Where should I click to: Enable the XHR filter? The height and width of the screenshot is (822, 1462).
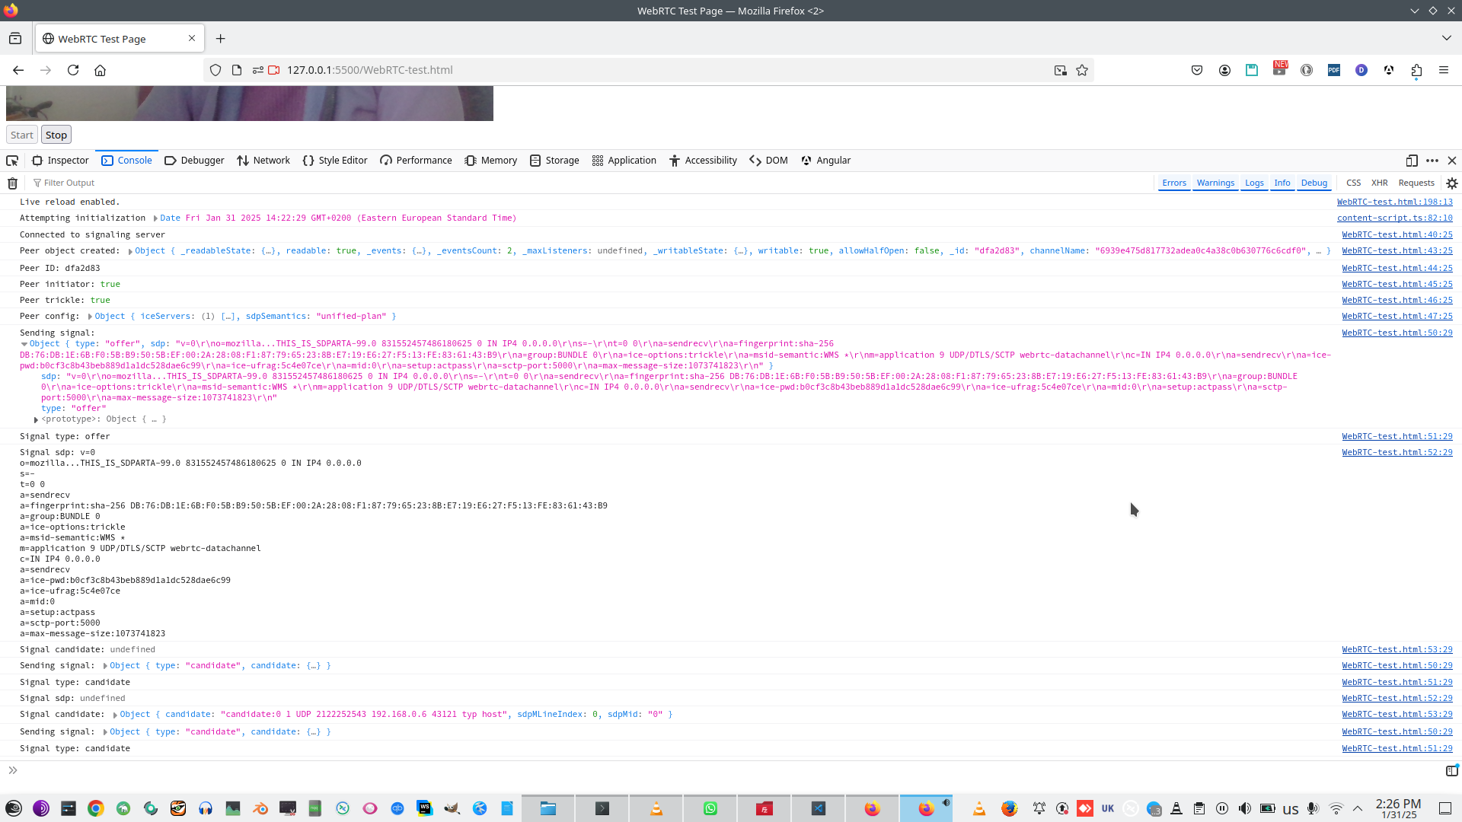pyautogui.click(x=1379, y=183)
